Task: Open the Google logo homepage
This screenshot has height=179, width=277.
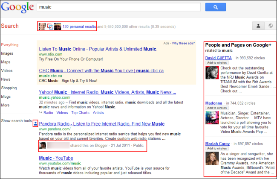Action: pos(17,7)
